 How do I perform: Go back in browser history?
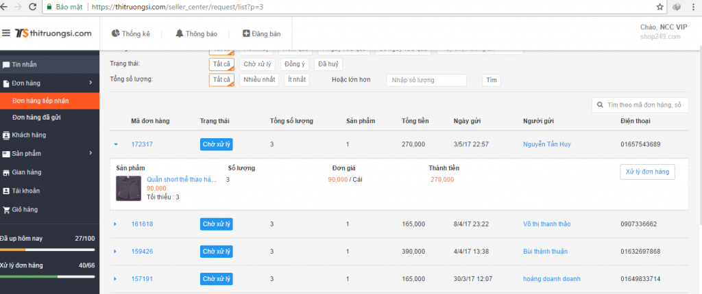coord(4,7)
